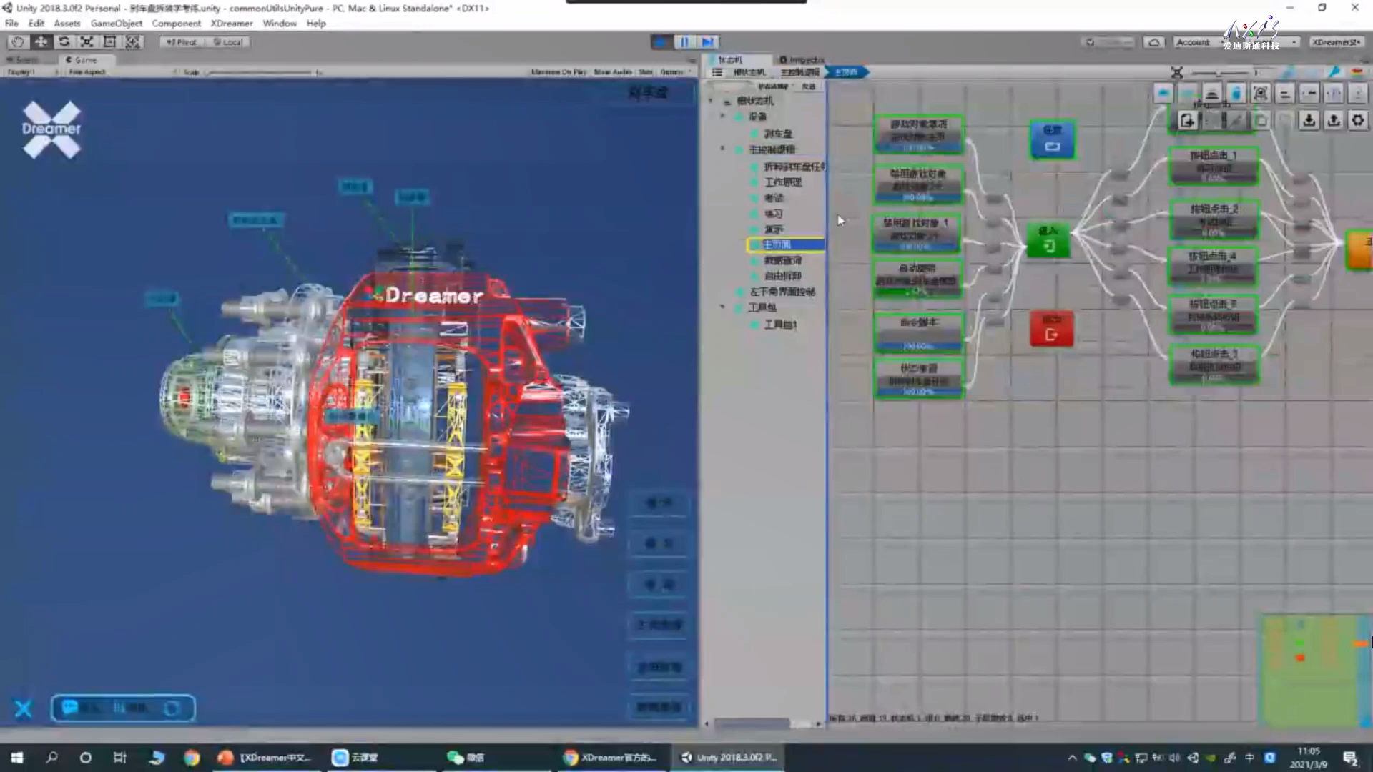Click the blue 任意 any-state node
This screenshot has height=772, width=1373.
[1052, 139]
